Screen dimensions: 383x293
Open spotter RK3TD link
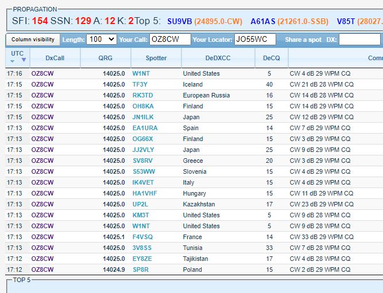pyautogui.click(x=142, y=95)
